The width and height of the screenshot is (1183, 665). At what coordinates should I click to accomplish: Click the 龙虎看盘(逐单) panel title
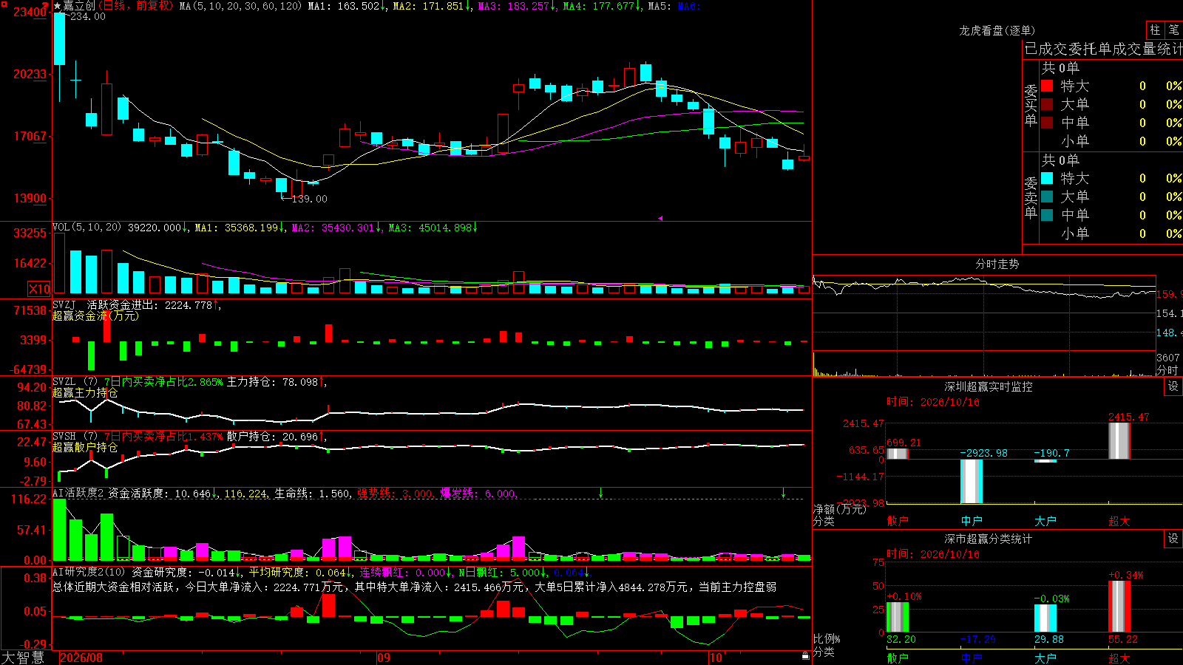click(x=997, y=30)
